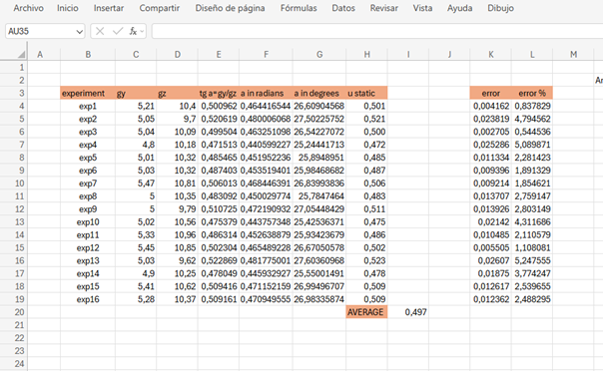Switch to the Vista tab
This screenshot has height=371, width=603.
(422, 8)
